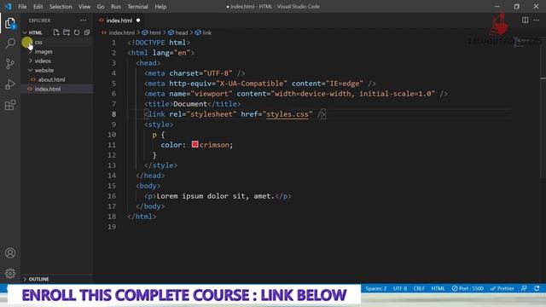Screen dimensions: 546x307
Task: Click html in the breadcrumb
Action: [155, 32]
